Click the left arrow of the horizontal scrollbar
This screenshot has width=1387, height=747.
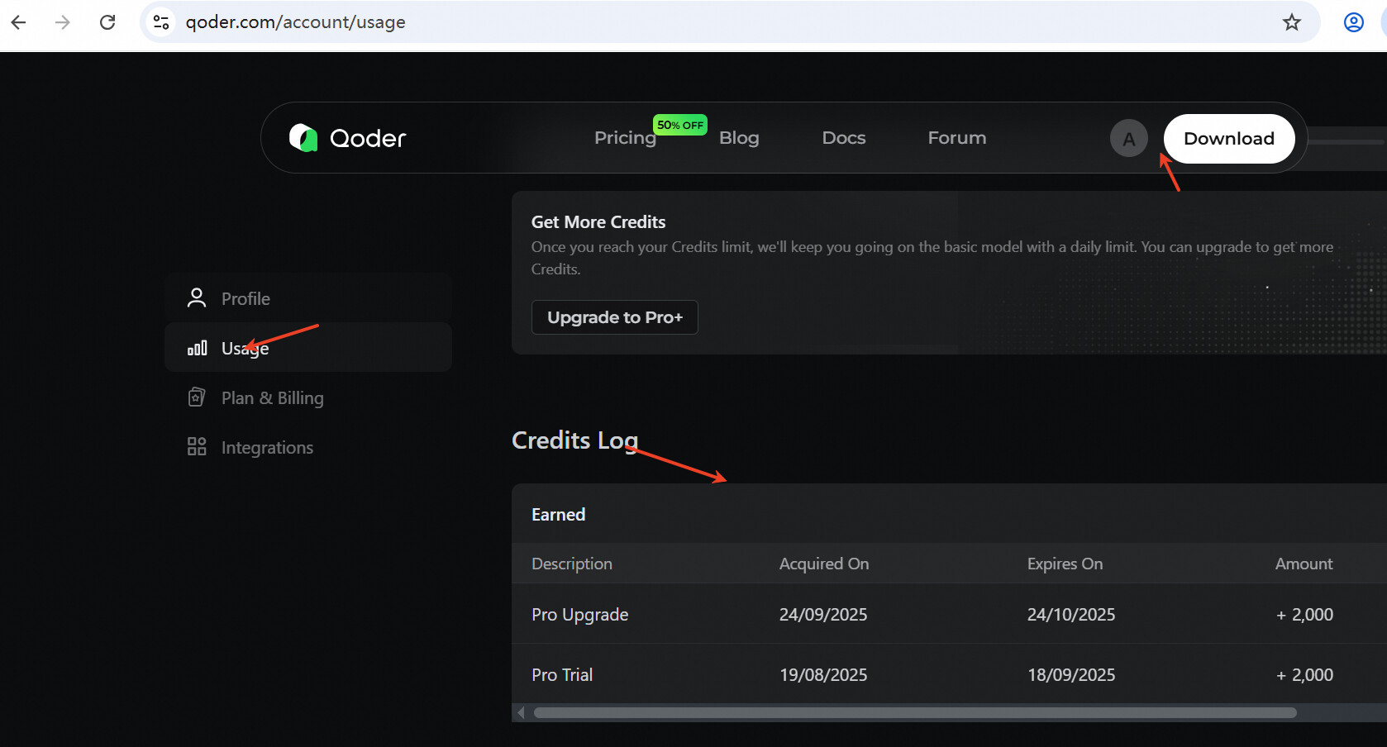(521, 712)
